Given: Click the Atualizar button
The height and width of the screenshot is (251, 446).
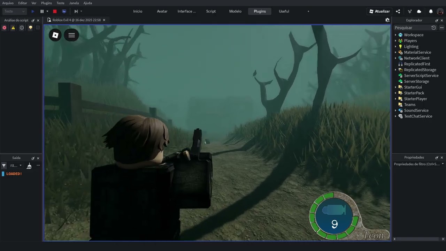Looking at the screenshot, I should click(x=379, y=12).
